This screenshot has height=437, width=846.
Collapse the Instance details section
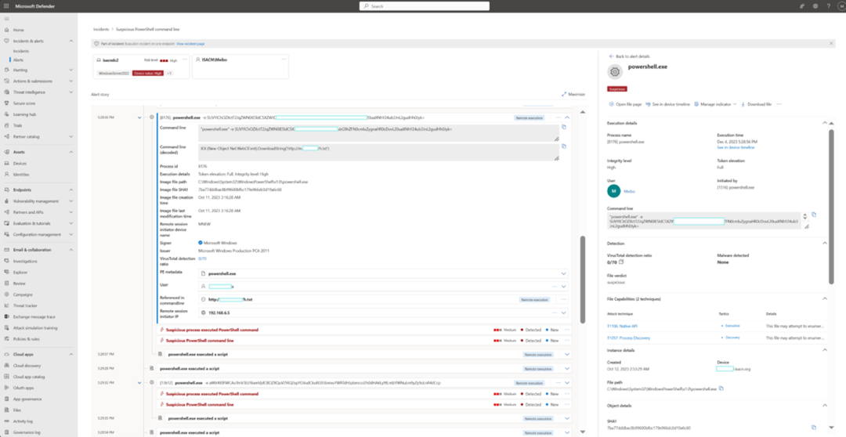coord(825,350)
